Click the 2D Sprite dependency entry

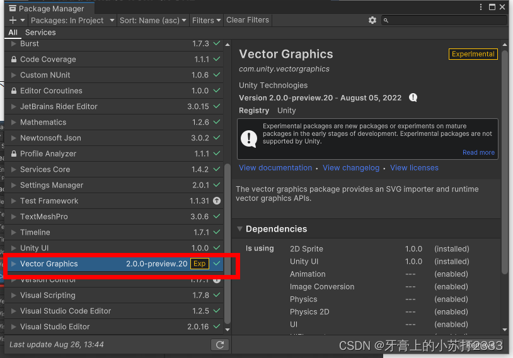(306, 249)
